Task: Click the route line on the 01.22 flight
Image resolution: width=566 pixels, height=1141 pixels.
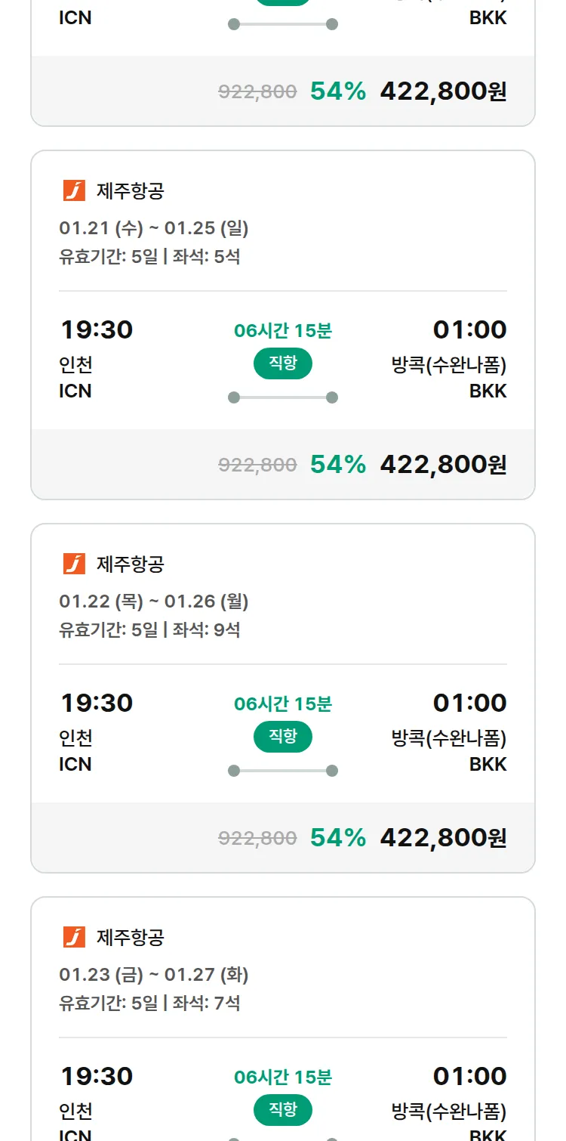Action: 283,771
